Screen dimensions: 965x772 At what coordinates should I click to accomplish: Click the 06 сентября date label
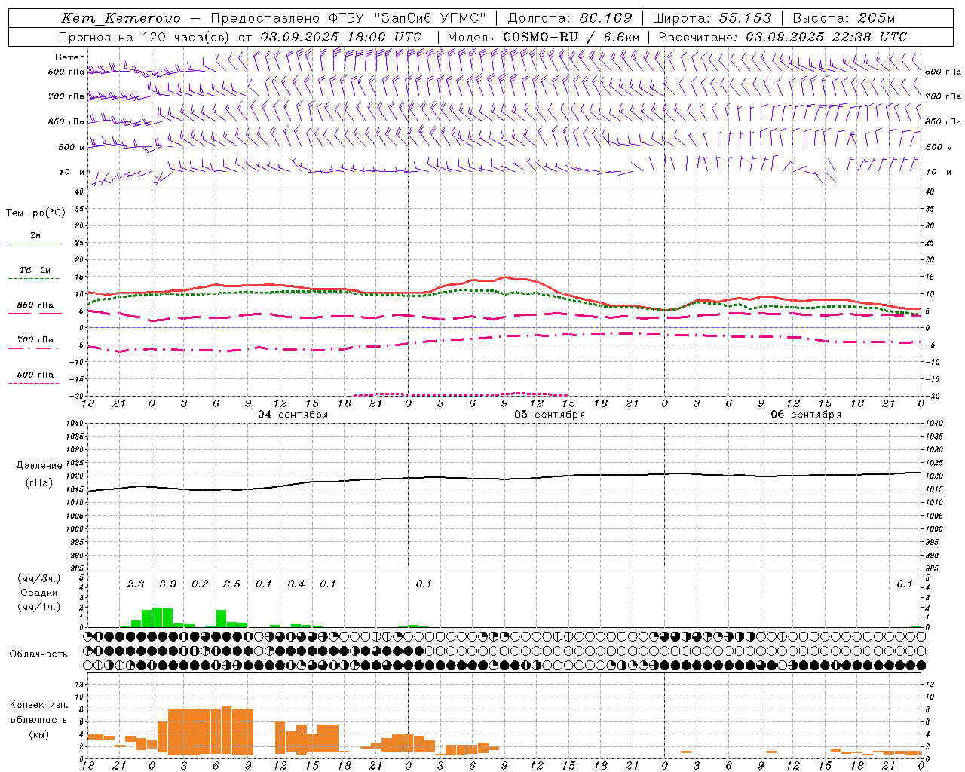coord(806,414)
